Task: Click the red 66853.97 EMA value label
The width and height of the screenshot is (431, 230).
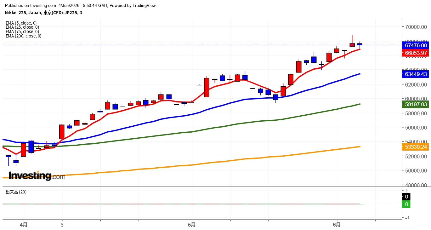Action: click(416, 53)
